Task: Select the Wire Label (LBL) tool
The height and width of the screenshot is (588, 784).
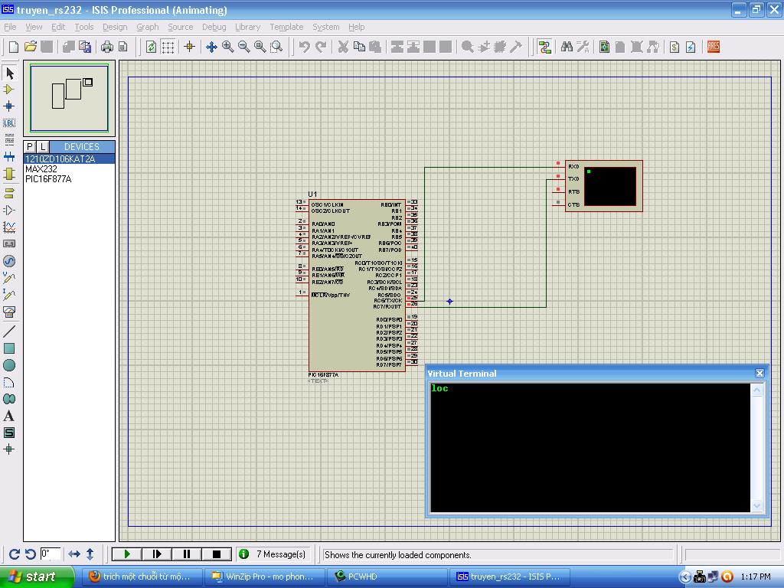Action: pyautogui.click(x=9, y=122)
